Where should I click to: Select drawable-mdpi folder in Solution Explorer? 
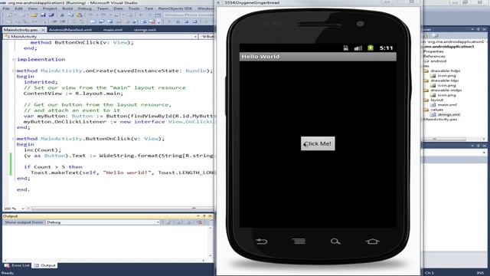point(446,90)
